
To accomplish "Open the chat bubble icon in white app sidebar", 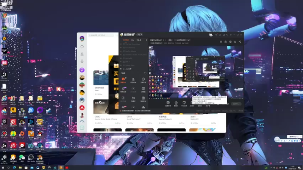I will pyautogui.click(x=82, y=46).
